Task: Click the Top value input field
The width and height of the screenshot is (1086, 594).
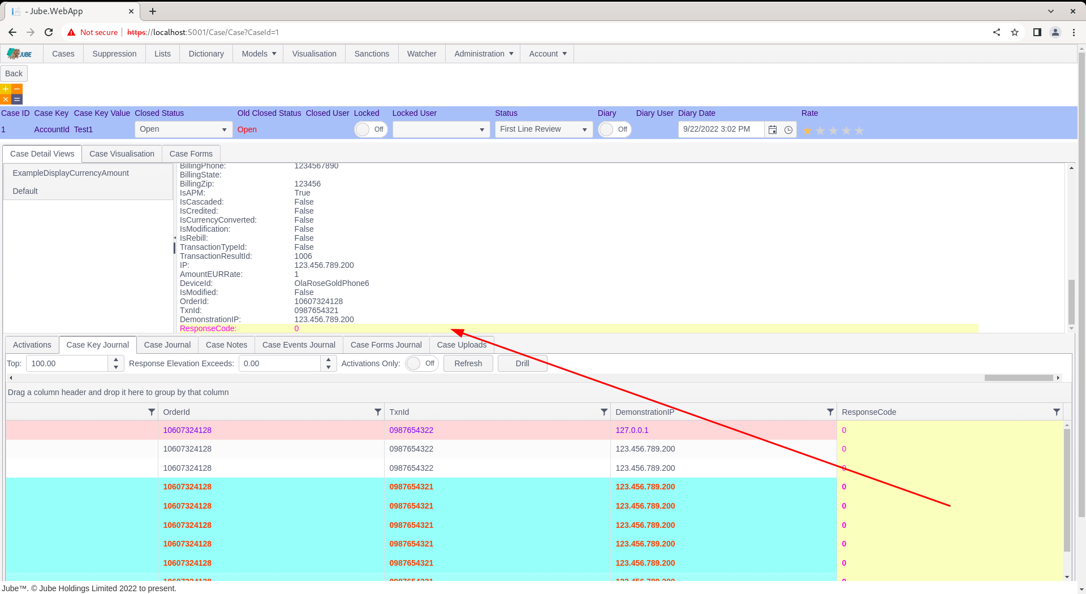Action: tap(67, 363)
